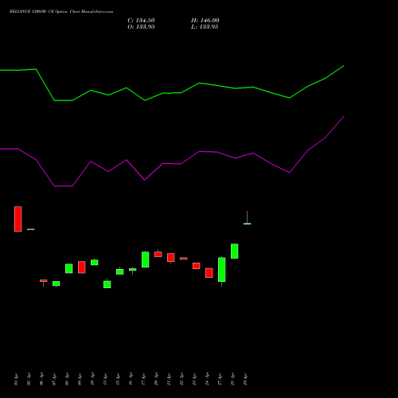Select the 27 Apr date label
Viewport: 398px width, 398px height.
tap(220, 379)
